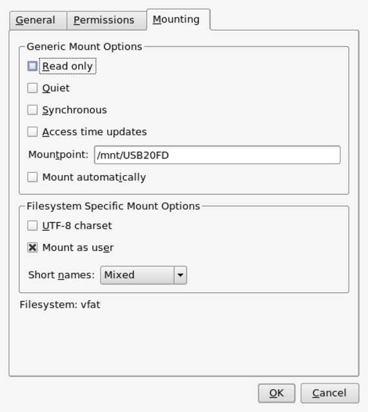Select the Mounting tab
The height and width of the screenshot is (412, 368).
coord(179,20)
